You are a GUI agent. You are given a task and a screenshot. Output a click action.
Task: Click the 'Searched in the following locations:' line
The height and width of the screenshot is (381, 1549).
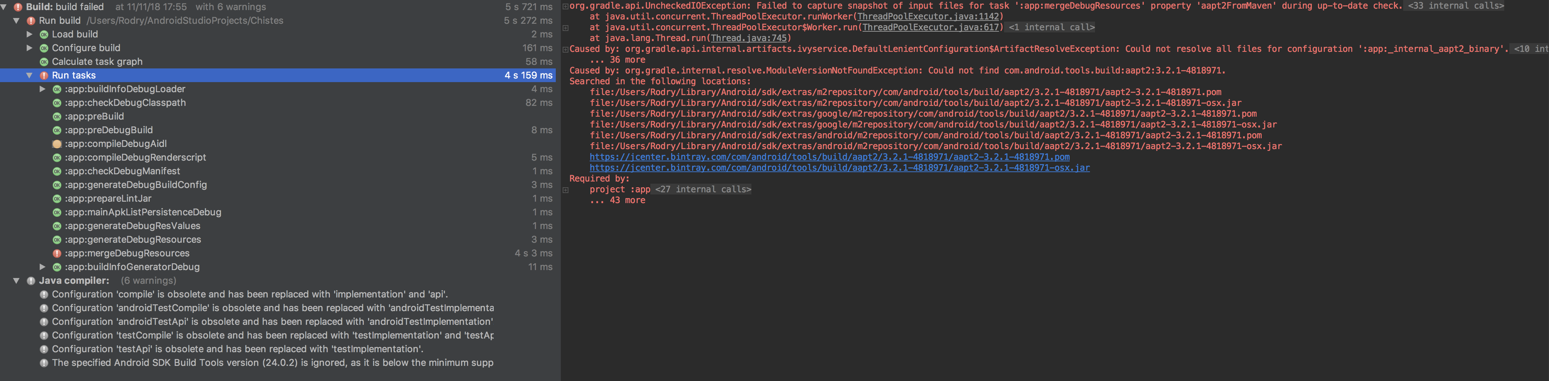(x=660, y=82)
